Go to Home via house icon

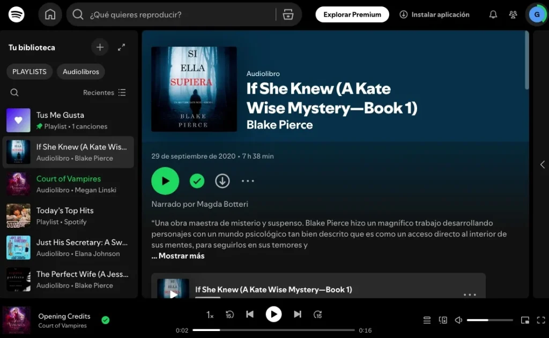click(x=50, y=14)
